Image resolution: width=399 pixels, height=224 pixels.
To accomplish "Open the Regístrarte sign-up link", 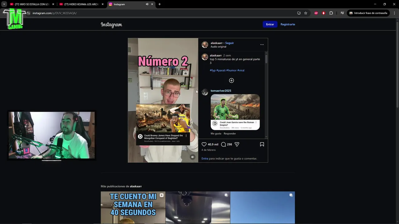I will point(288,24).
